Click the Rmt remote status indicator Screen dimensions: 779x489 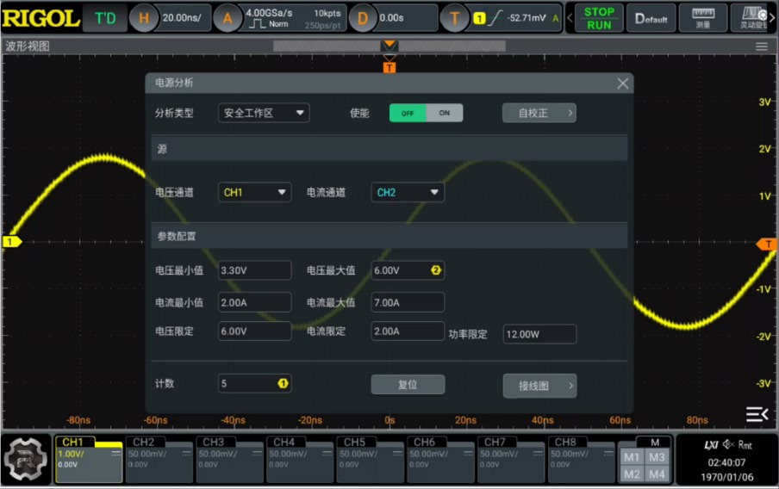point(745,445)
